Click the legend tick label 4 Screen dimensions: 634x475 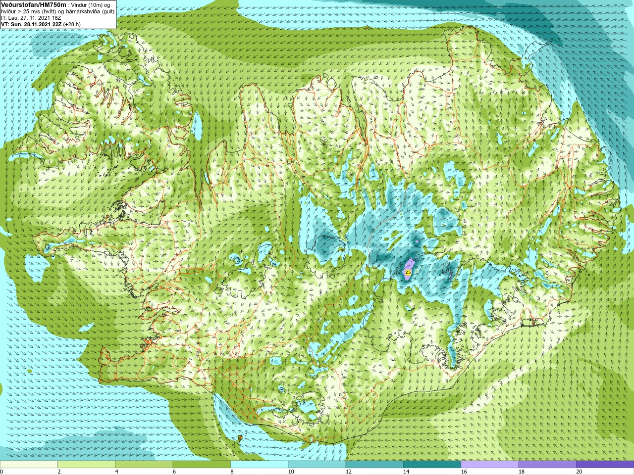click(117, 472)
